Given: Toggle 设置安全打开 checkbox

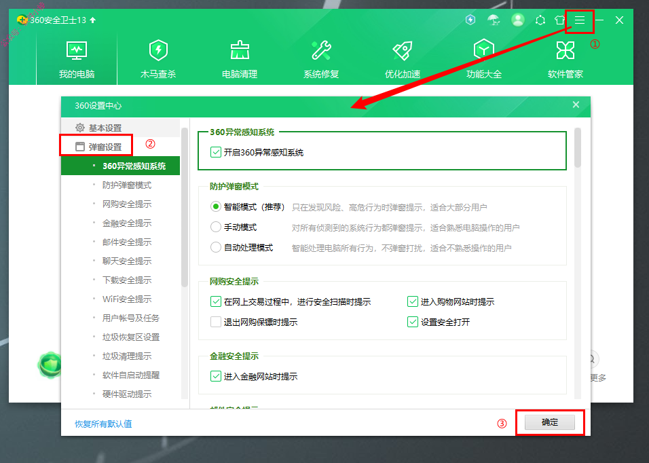Looking at the screenshot, I should coord(413,322).
